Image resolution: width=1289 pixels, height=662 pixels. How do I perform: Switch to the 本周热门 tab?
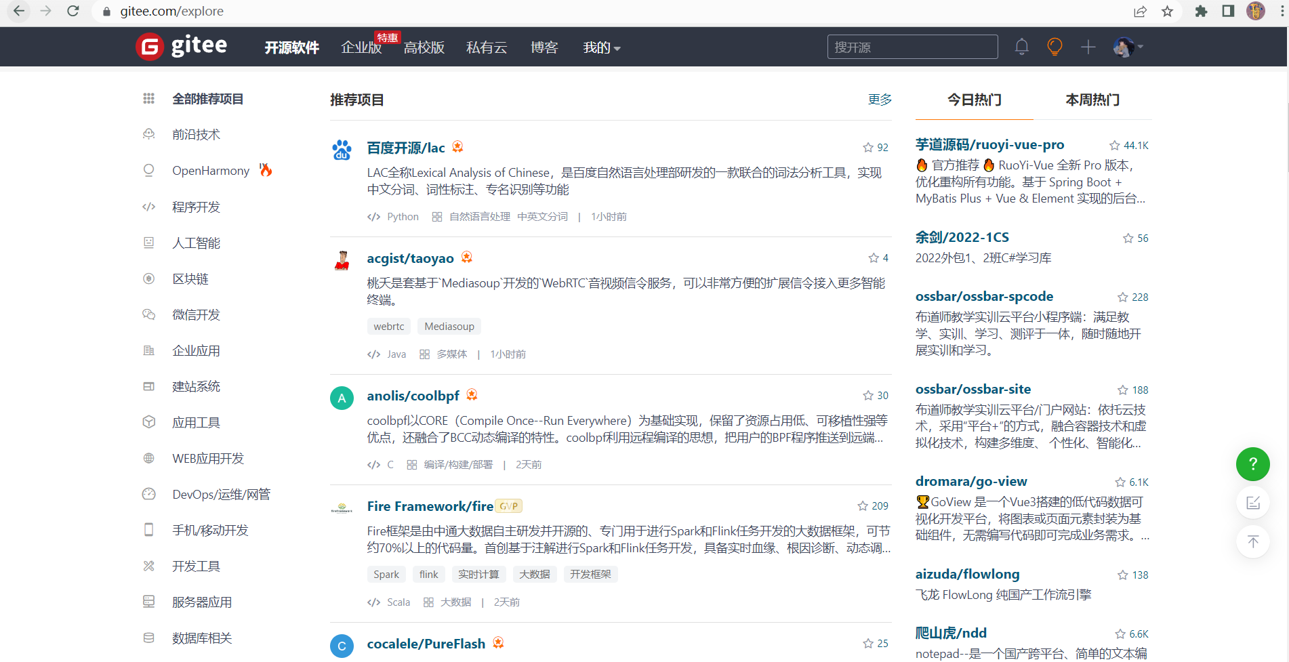[x=1092, y=100]
